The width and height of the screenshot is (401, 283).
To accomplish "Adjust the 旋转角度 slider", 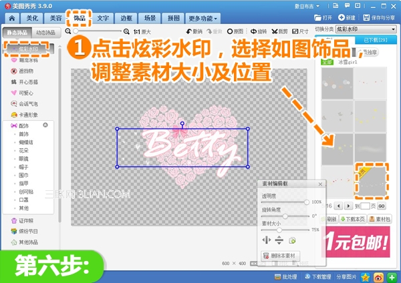I will (x=285, y=216).
